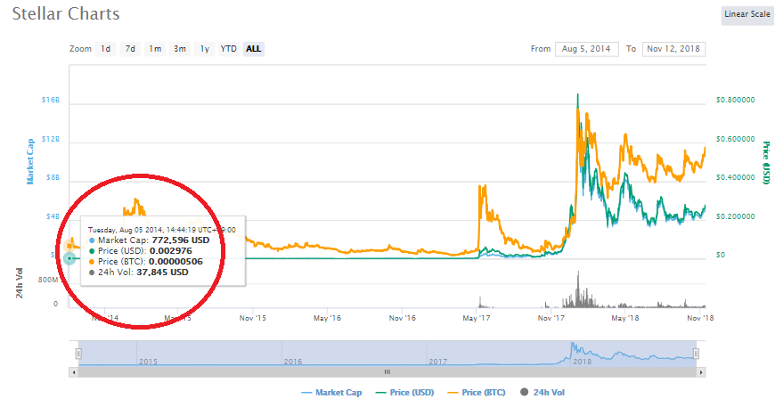Click the Price (BTC) value in tooltip
The image size is (775, 407).
pyautogui.click(x=175, y=262)
